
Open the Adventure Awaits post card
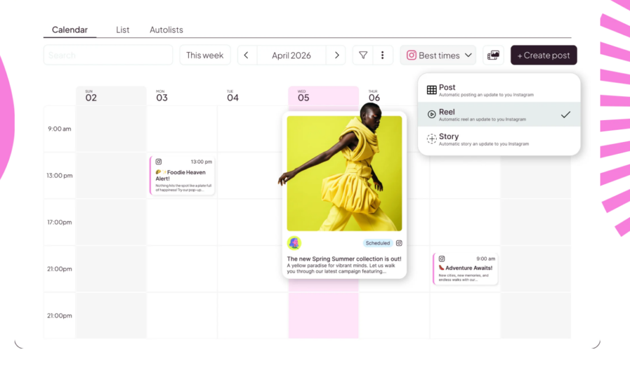click(x=465, y=269)
